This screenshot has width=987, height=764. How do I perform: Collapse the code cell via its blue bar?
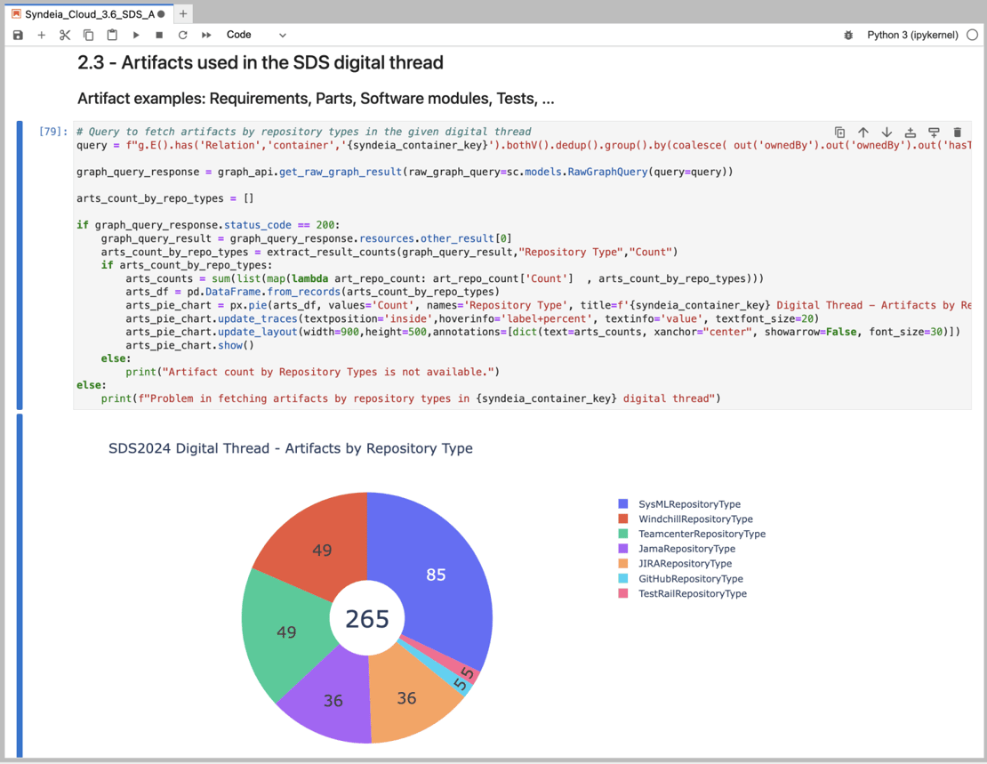(20, 265)
